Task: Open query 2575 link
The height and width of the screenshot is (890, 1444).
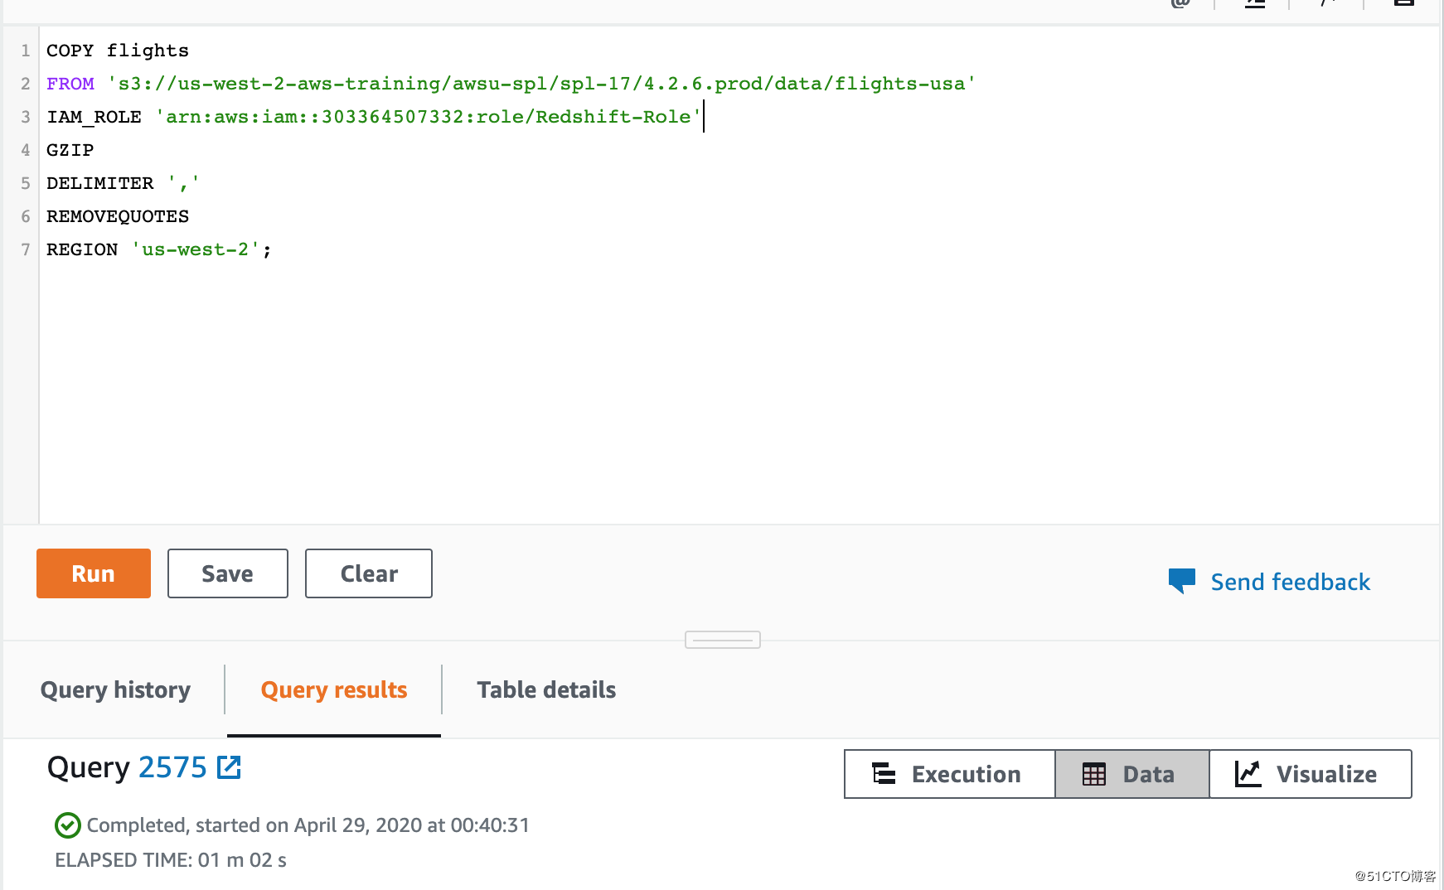Action: click(x=172, y=767)
